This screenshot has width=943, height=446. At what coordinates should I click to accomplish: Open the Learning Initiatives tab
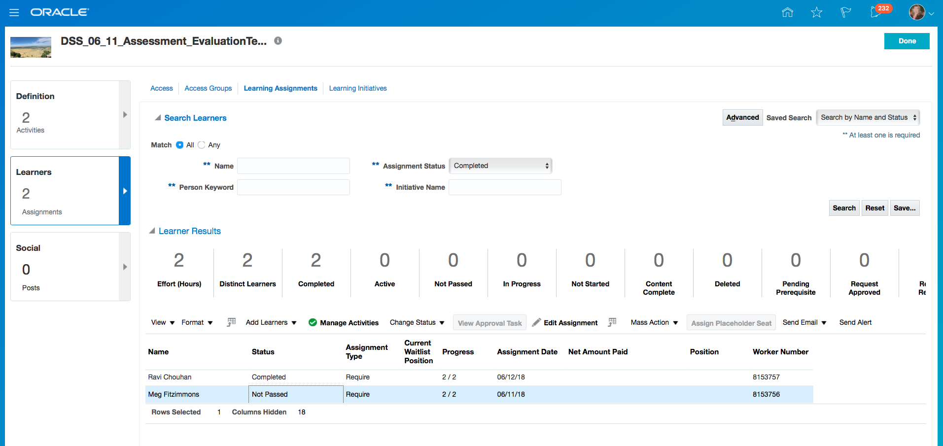(358, 89)
